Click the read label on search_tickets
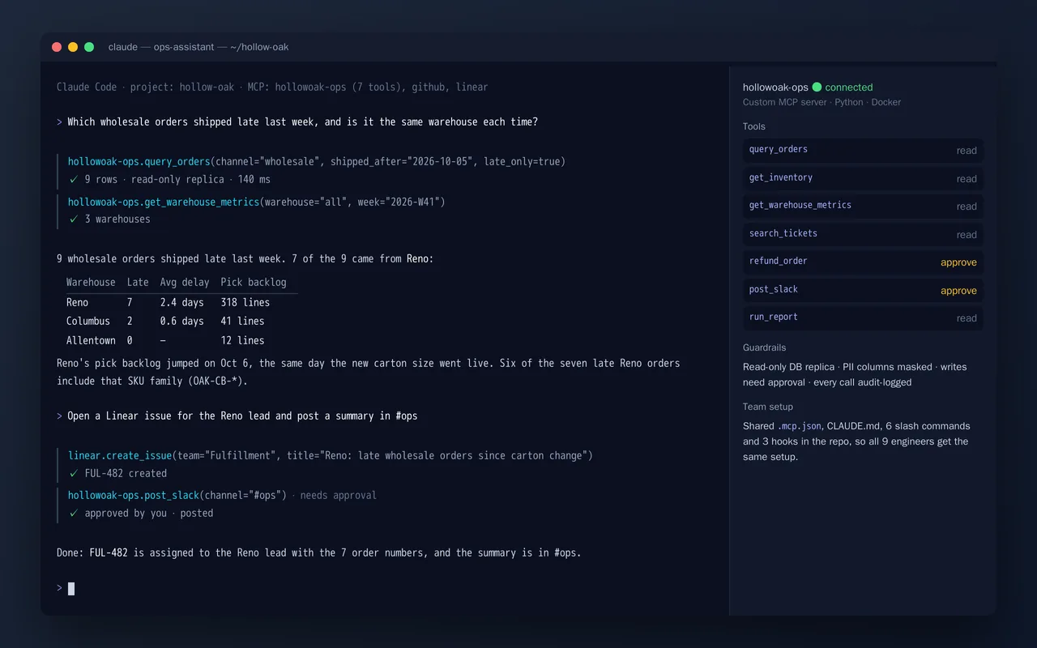This screenshot has width=1037, height=648. point(967,235)
